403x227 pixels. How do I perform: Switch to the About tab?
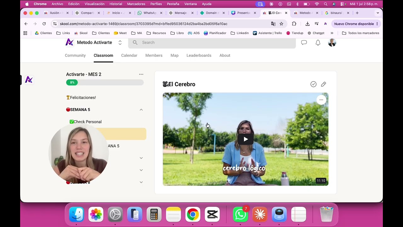[225, 55]
